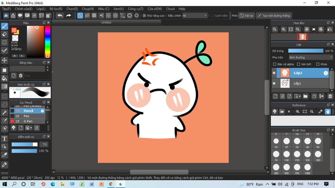Select the Bucket fill tool
Viewport: 335px width, 188px height.
5,78
